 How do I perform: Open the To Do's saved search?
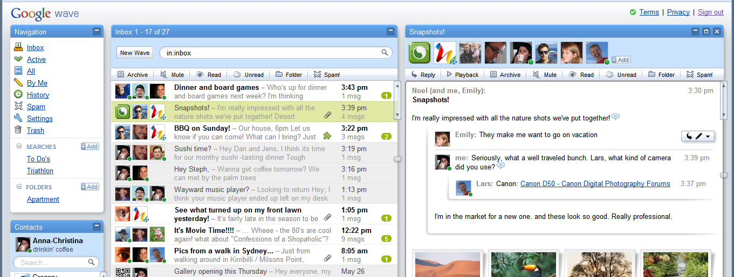[x=38, y=159]
